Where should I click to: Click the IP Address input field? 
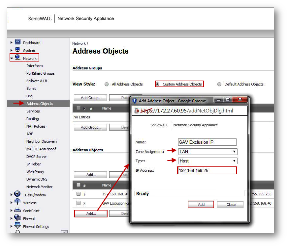point(207,170)
